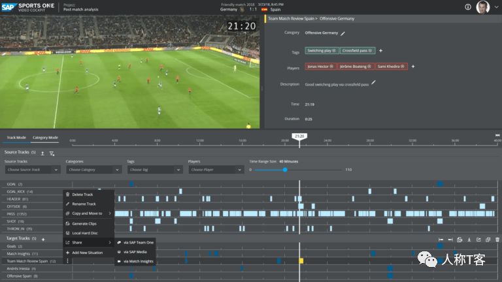Image resolution: width=502 pixels, height=282 pixels.
Task: Open the Choose Category dropdown
Action: coord(93,170)
